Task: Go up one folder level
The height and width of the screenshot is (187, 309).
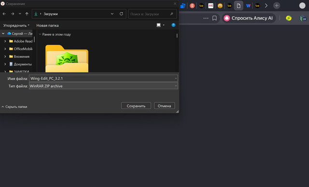Action: click(x=27, y=14)
